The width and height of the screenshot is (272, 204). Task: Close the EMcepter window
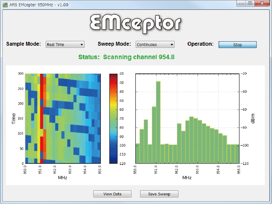262,4
